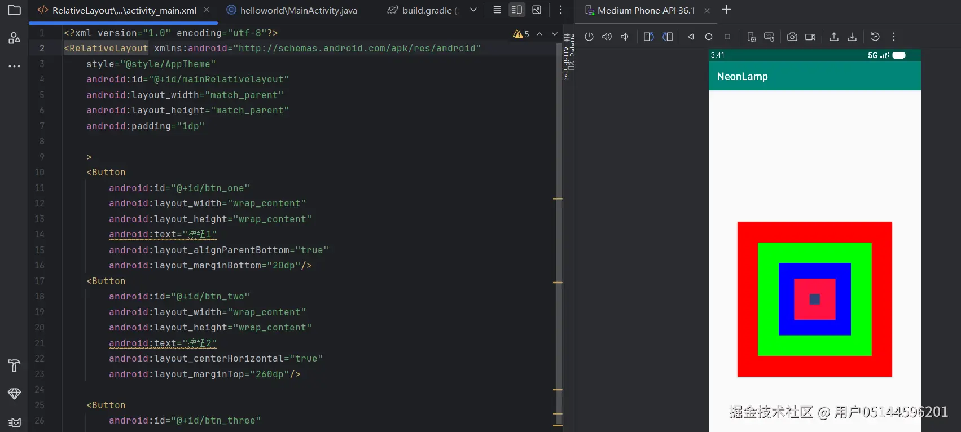Open the Logcat cat icon
961x432 pixels.
(x=14, y=422)
